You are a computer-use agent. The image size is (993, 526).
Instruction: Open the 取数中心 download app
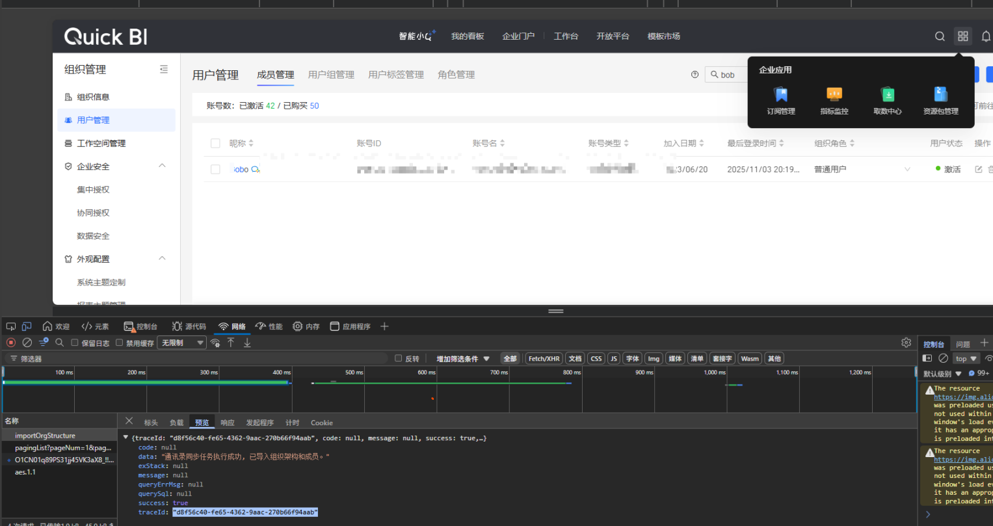pos(887,101)
